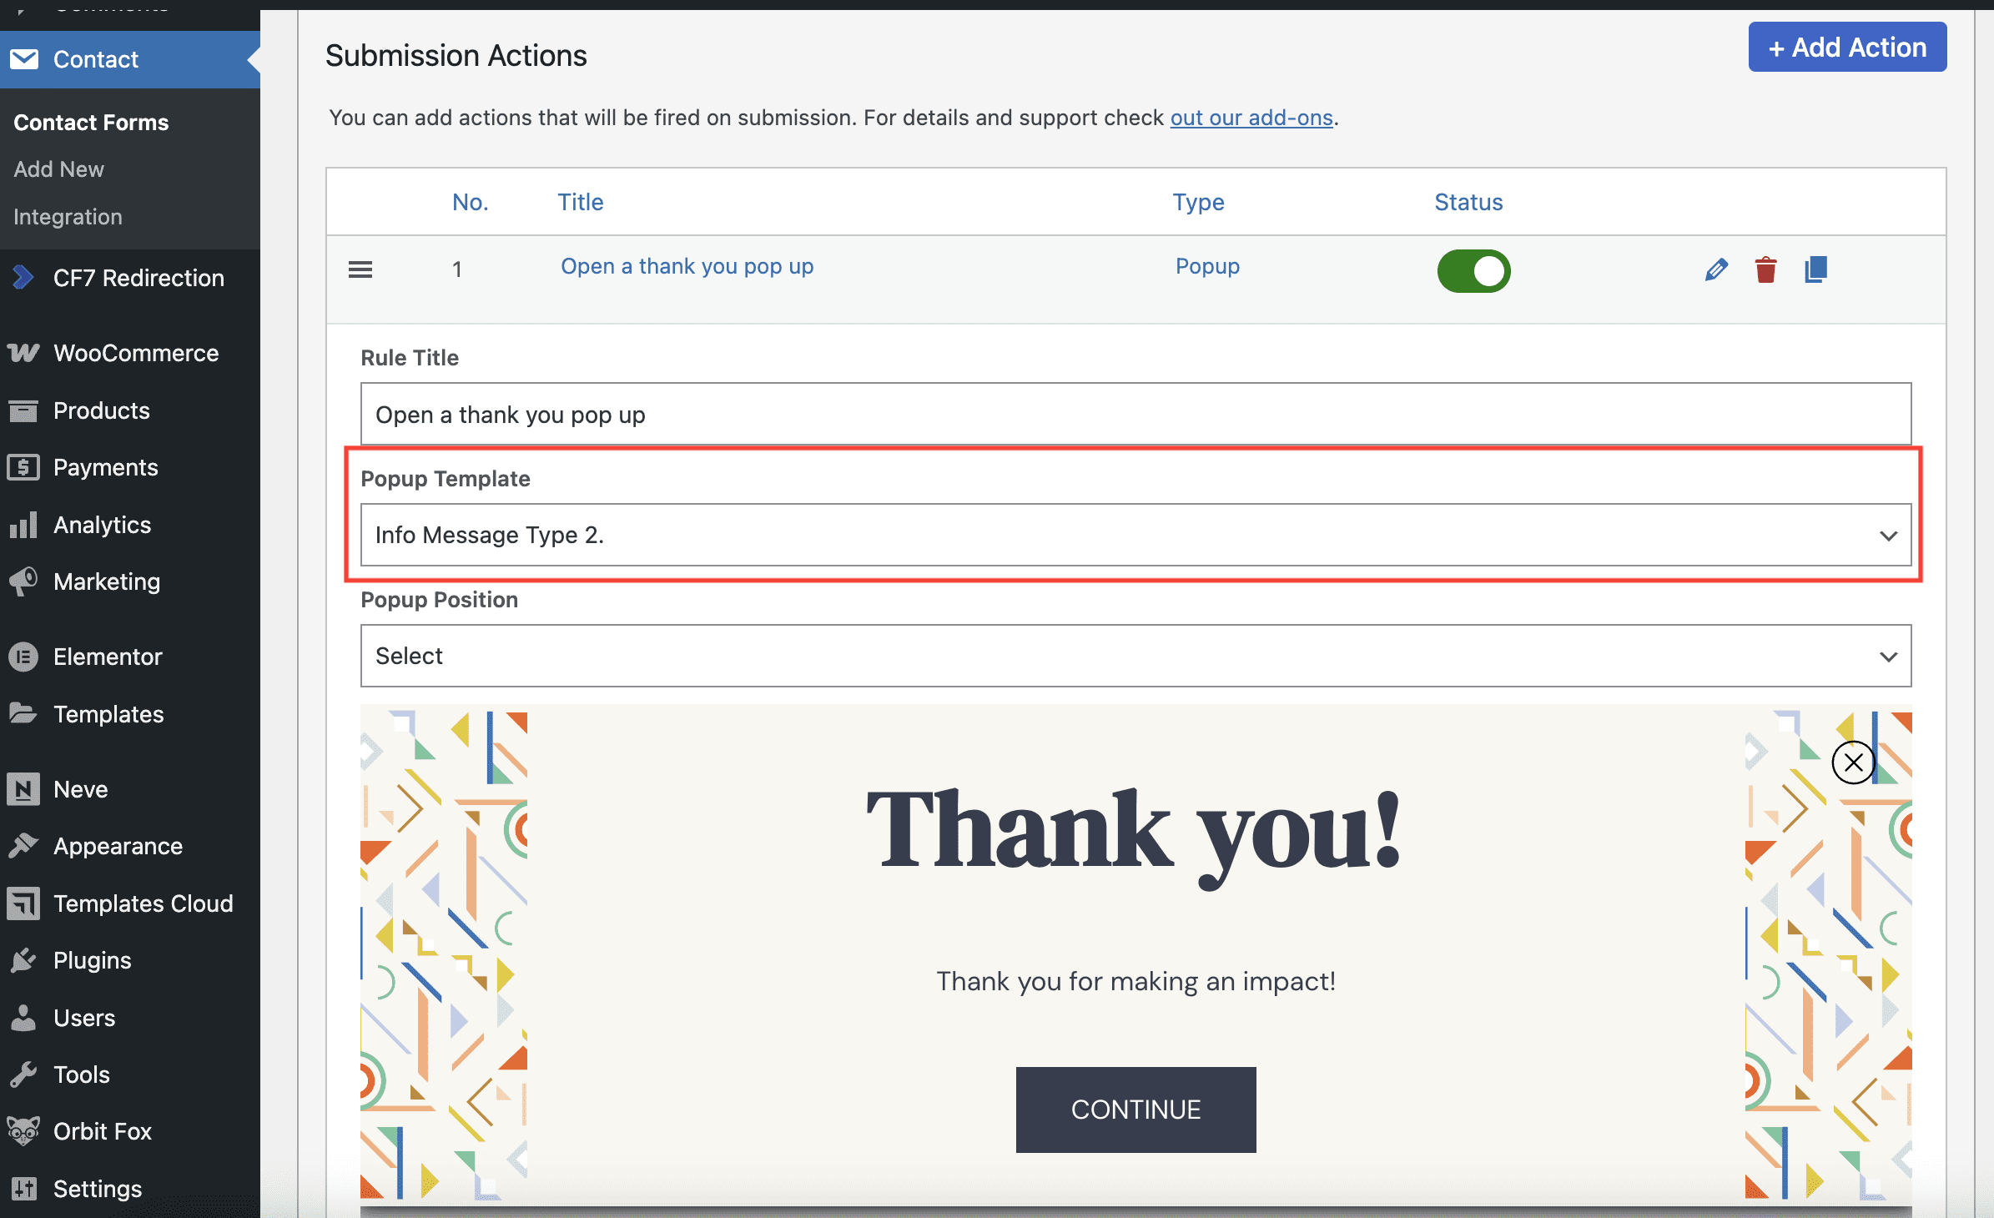The width and height of the screenshot is (1994, 1218).
Task: Click the Analytics bar chart icon
Action: pos(23,525)
